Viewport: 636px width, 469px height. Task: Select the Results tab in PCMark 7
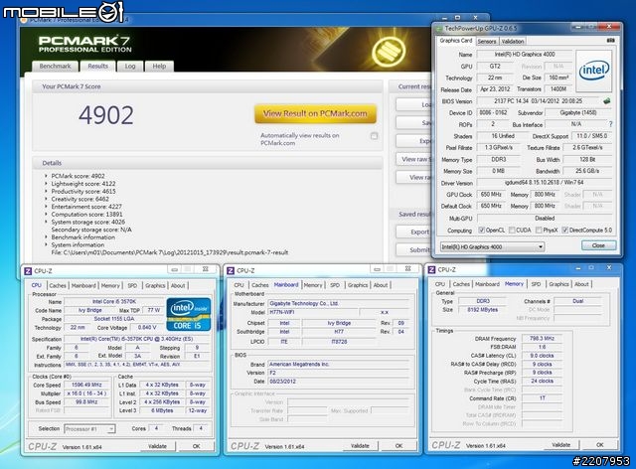[x=97, y=67]
